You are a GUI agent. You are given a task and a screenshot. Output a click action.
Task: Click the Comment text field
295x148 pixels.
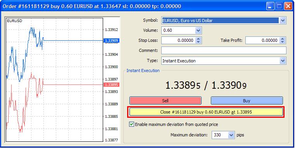[x=224, y=50]
